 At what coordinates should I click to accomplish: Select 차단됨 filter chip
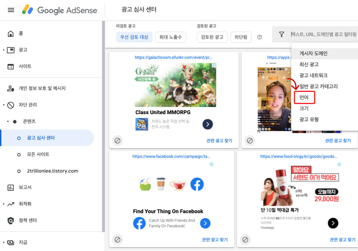click(x=241, y=37)
